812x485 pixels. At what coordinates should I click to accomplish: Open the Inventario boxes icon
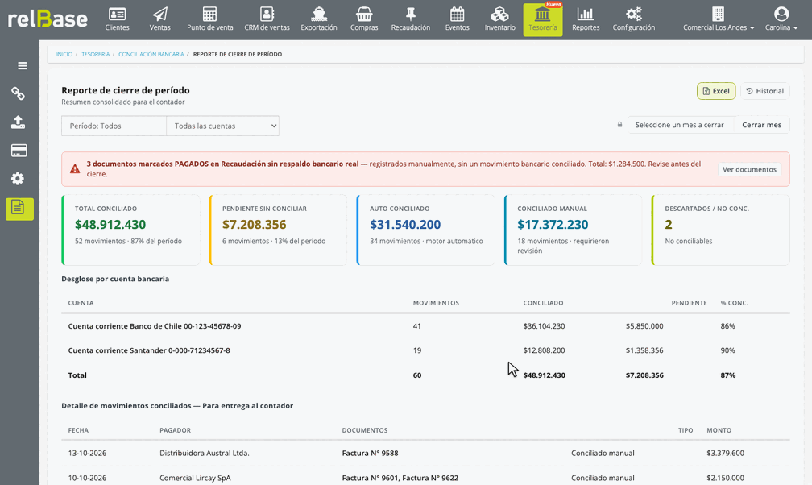pyautogui.click(x=499, y=14)
